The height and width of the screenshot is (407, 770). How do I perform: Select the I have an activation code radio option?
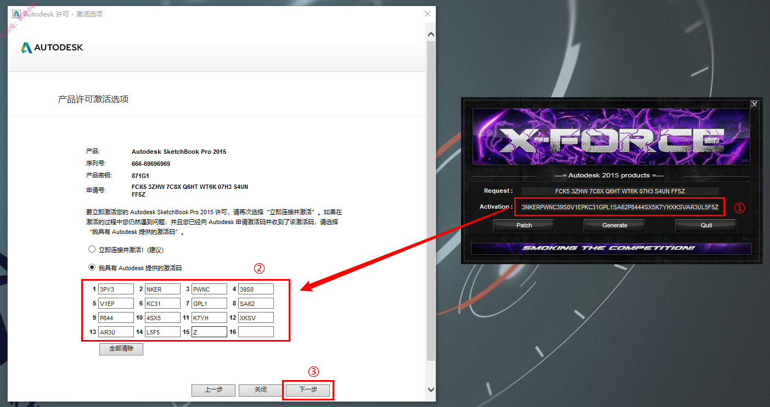(x=92, y=267)
